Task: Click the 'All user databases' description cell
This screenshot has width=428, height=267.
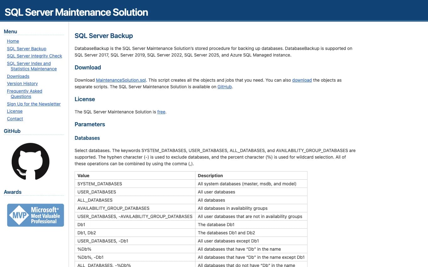Action: (x=251, y=192)
